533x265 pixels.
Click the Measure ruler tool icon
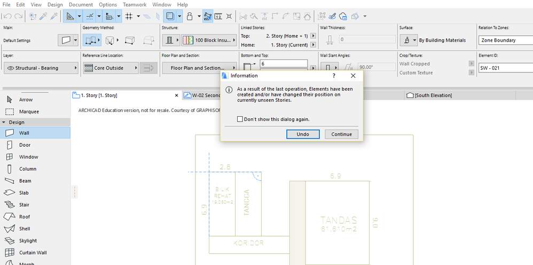click(x=218, y=16)
